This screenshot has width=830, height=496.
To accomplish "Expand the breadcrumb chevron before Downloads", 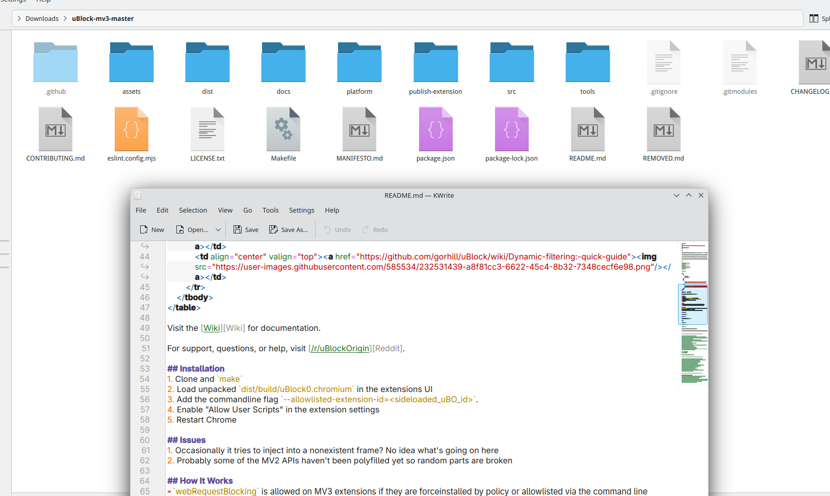I will [x=19, y=18].
